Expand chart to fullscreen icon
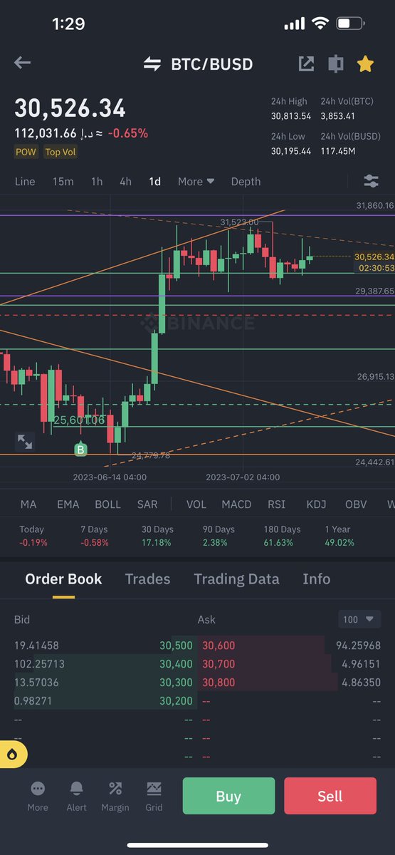 click(25, 442)
